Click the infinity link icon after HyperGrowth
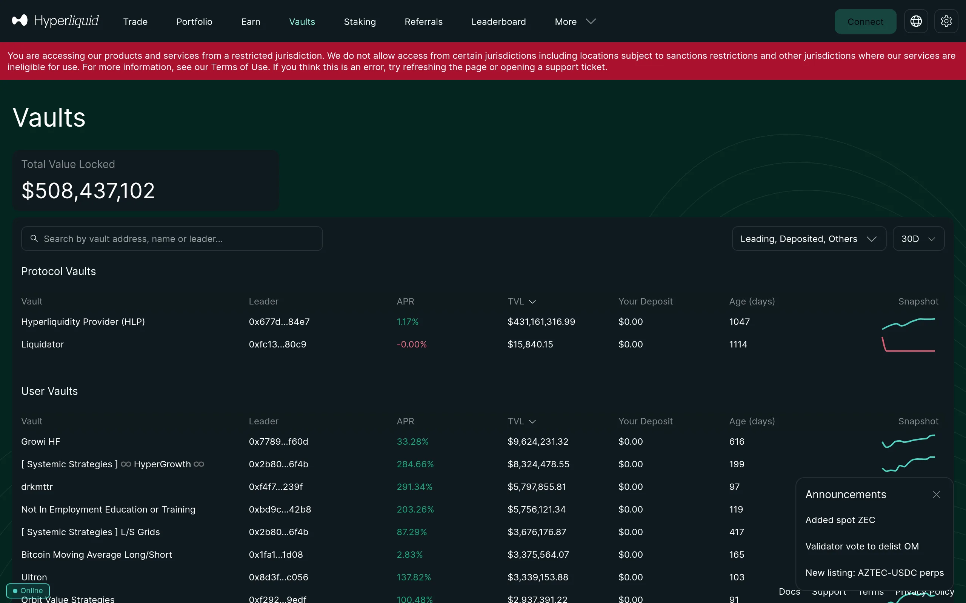The height and width of the screenshot is (603, 966). click(199, 464)
